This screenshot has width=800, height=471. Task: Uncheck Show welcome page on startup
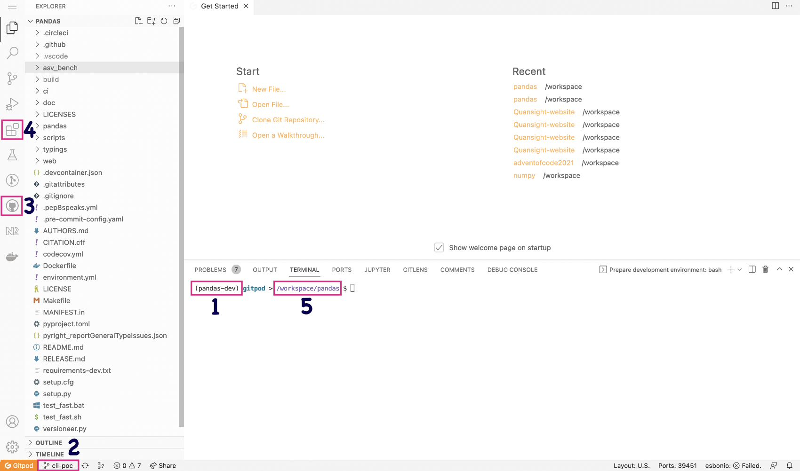coord(439,247)
